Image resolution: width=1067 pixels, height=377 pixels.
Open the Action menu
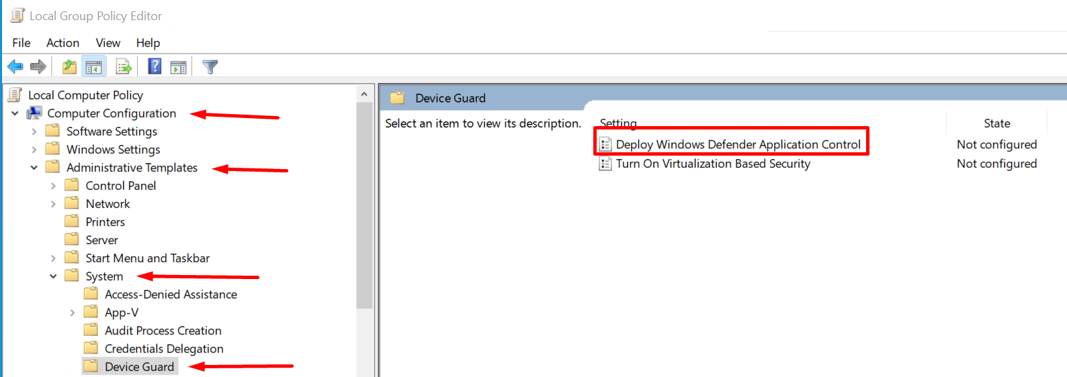point(62,43)
